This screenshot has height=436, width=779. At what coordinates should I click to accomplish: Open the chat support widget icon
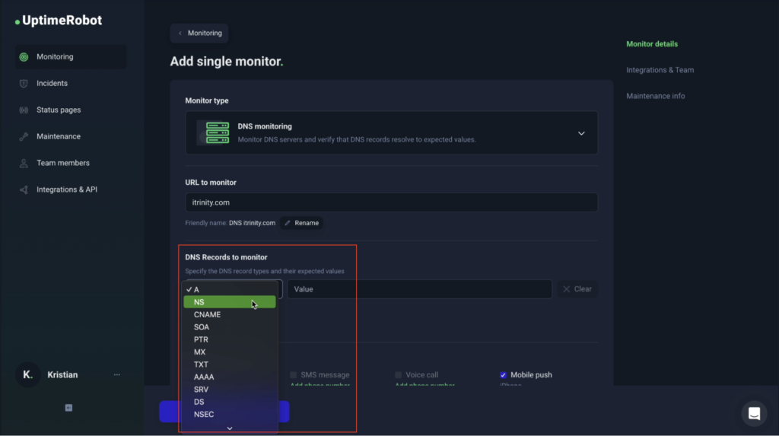pyautogui.click(x=754, y=414)
